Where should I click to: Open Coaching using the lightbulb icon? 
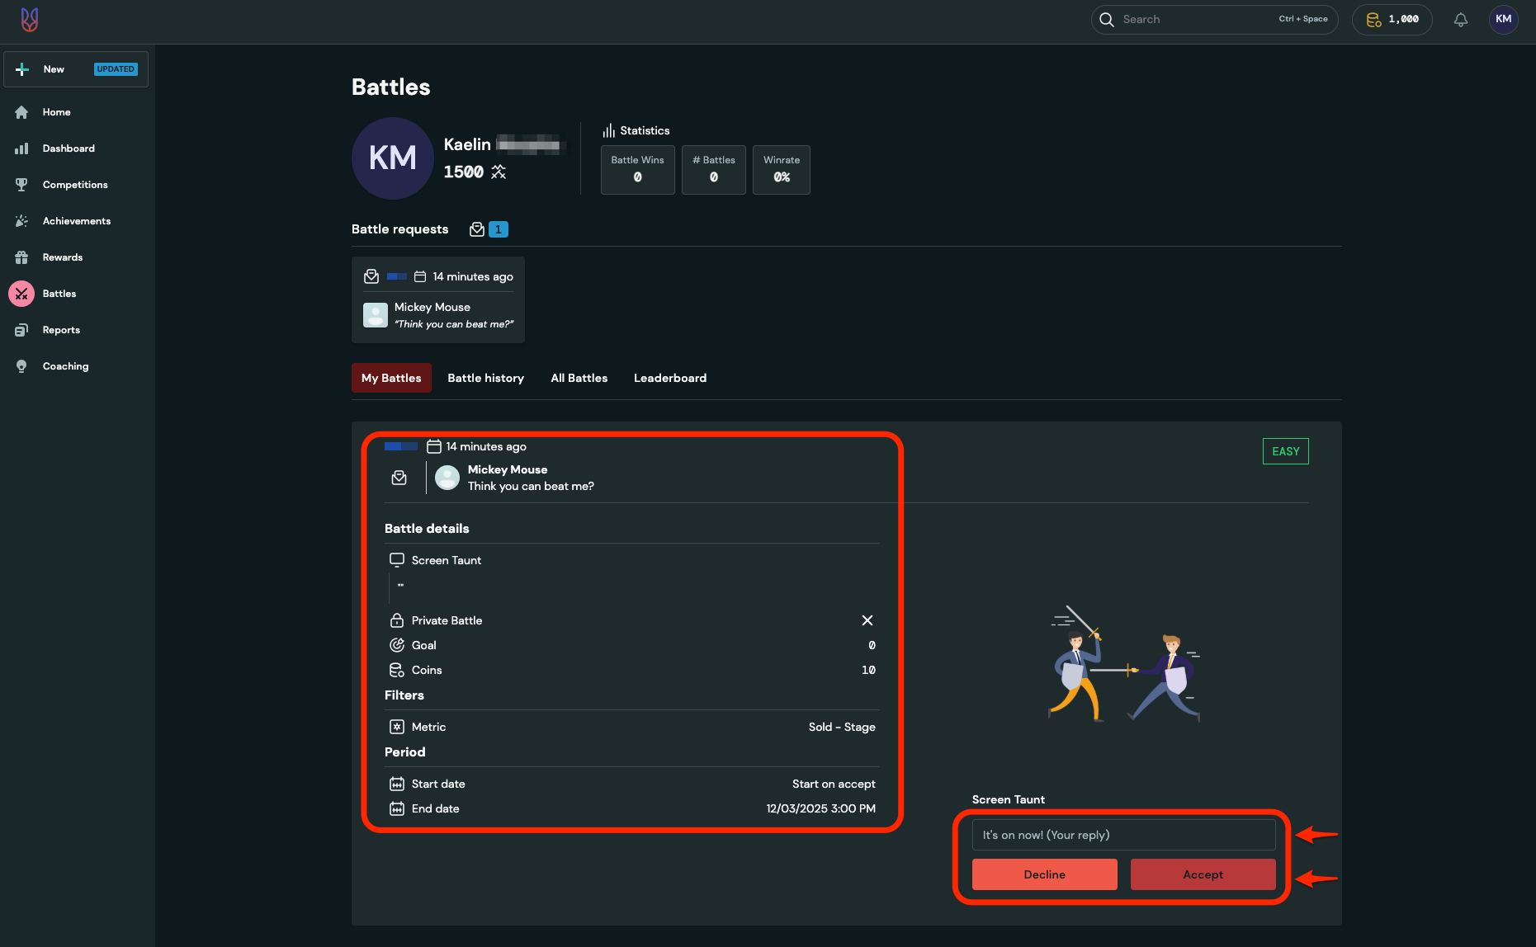[21, 366]
